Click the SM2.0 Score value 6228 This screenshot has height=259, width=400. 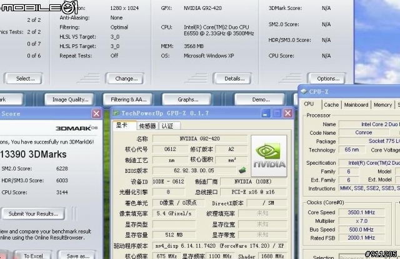(x=62, y=169)
